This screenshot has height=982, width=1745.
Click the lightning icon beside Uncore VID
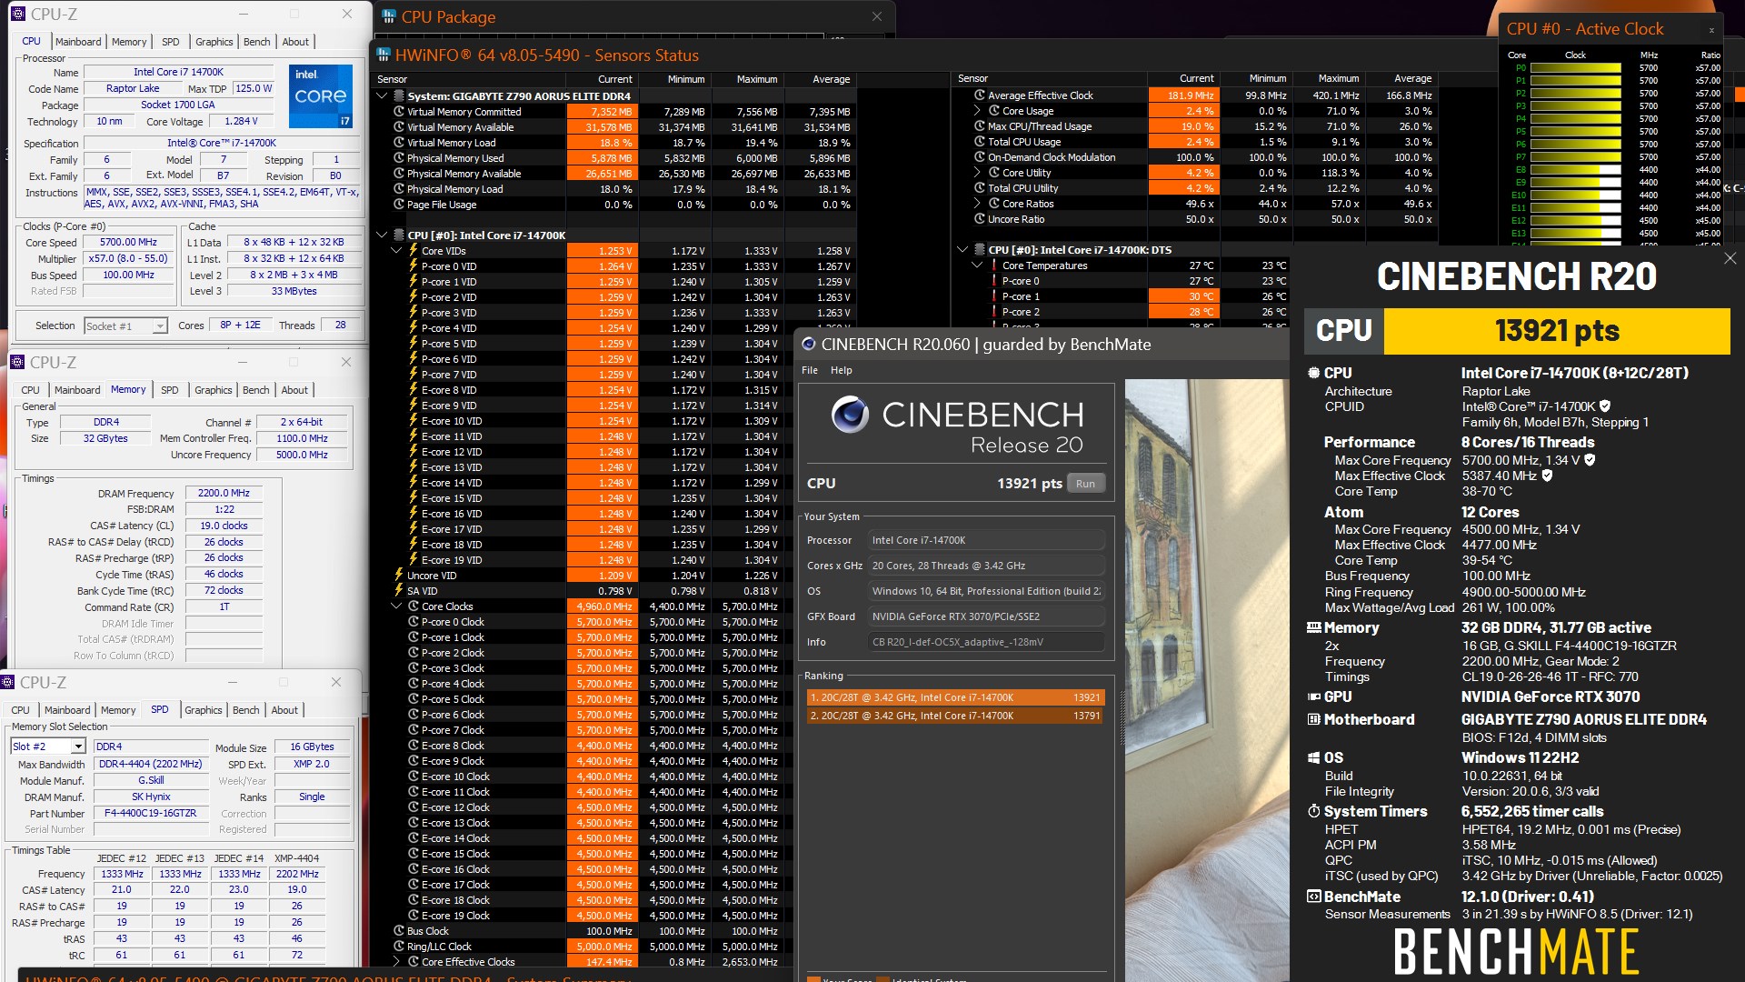398,576
